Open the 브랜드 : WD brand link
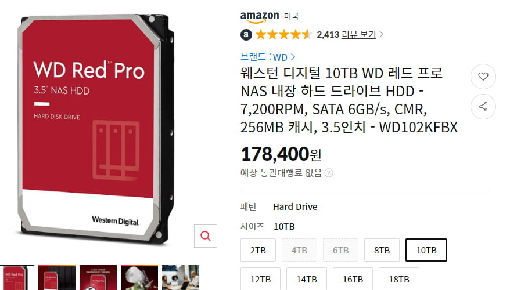The image size is (510, 290). click(x=268, y=57)
